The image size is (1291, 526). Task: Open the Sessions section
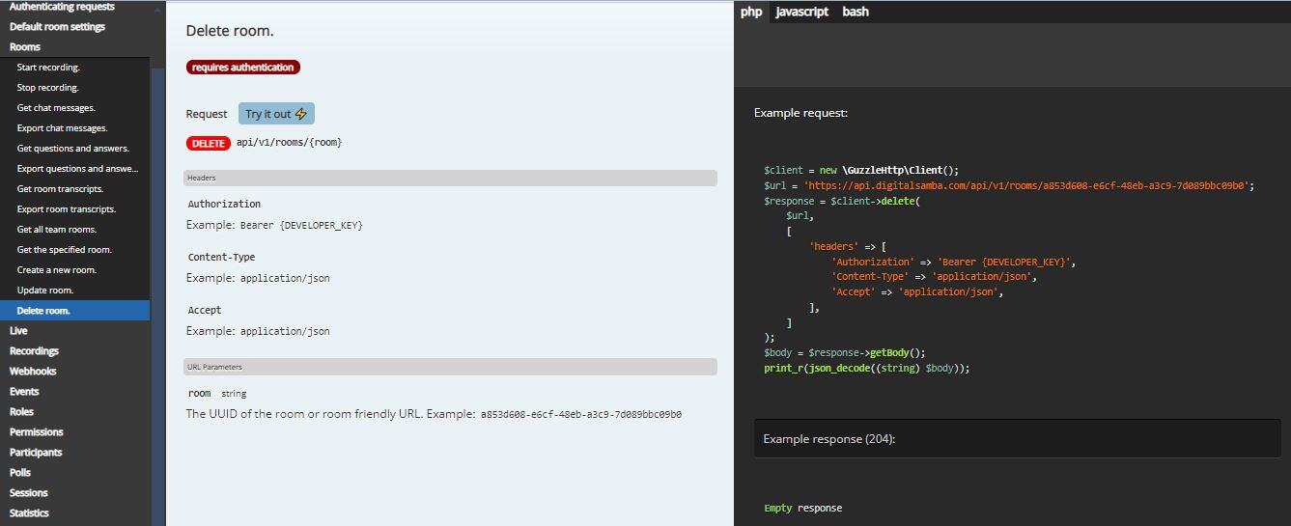pyautogui.click(x=28, y=493)
